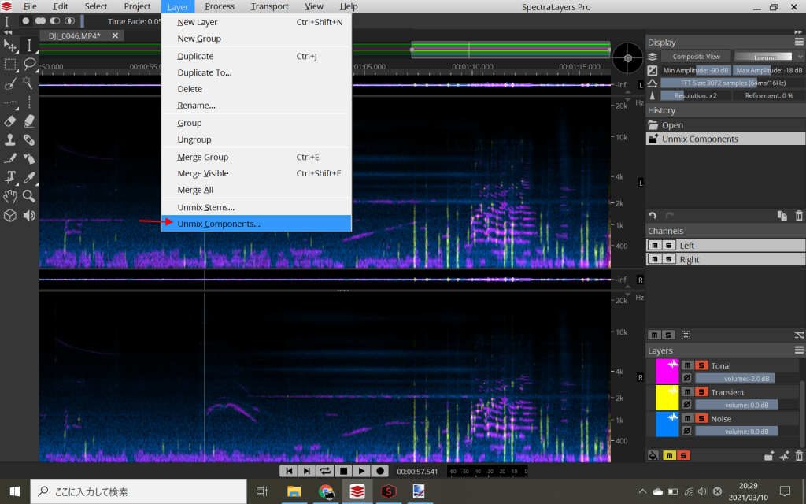This screenshot has width=806, height=504.
Task: Open the Process menu
Action: pyautogui.click(x=220, y=6)
